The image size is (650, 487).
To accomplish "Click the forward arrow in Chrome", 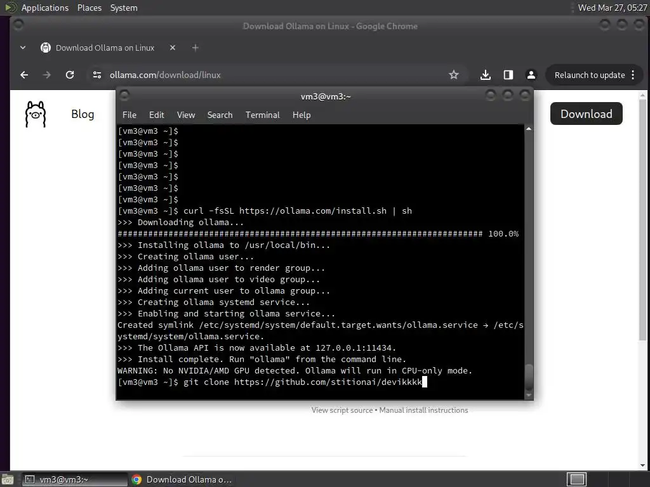I will 47,75.
